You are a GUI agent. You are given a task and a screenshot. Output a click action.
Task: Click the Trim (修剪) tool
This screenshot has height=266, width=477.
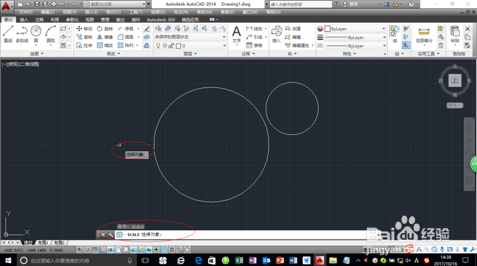point(125,29)
